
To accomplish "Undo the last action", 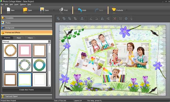I will pyautogui.click(x=80, y=10).
